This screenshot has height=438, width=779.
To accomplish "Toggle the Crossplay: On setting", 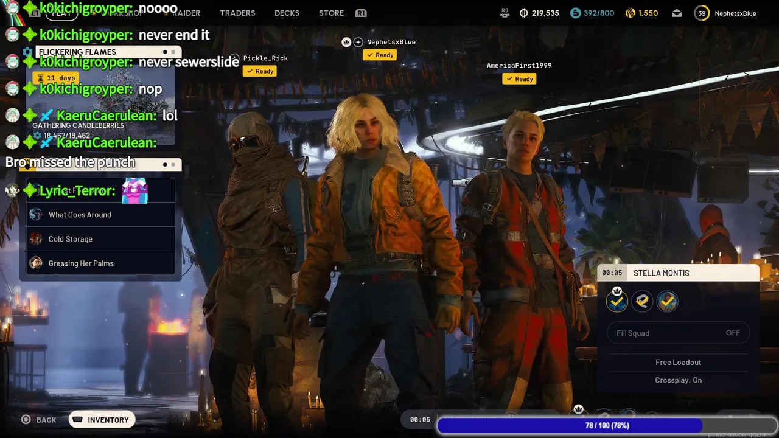I will click(678, 380).
